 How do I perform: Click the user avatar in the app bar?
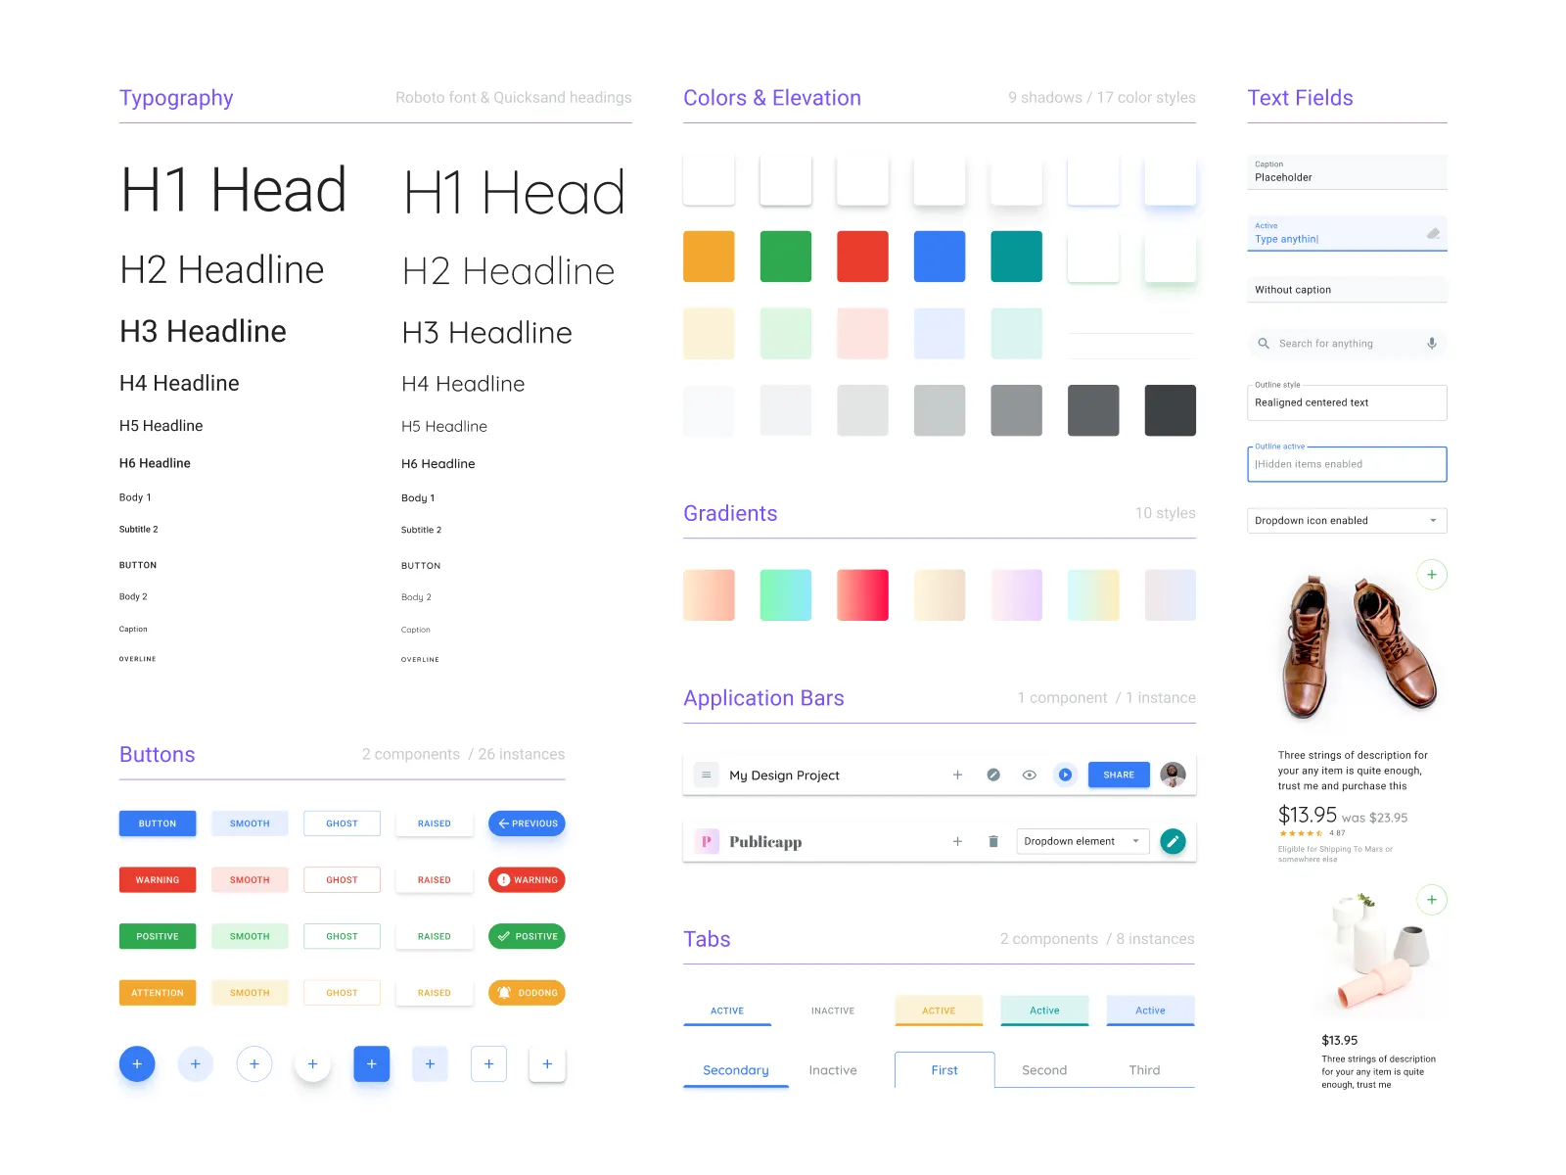click(x=1174, y=775)
